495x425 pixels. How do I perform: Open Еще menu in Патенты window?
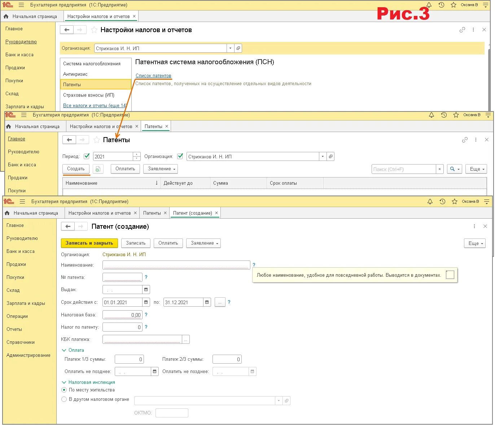(476, 169)
